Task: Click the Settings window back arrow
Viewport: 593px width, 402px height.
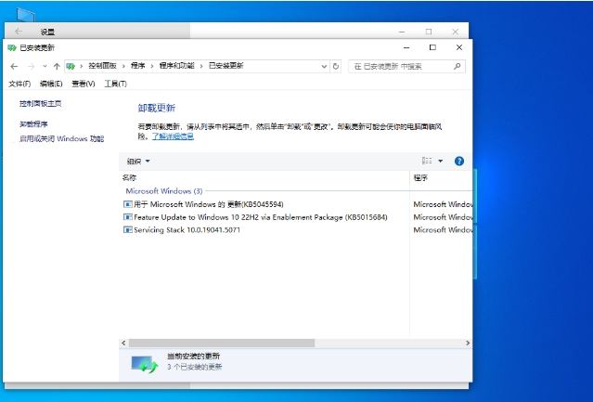Action: (x=19, y=32)
